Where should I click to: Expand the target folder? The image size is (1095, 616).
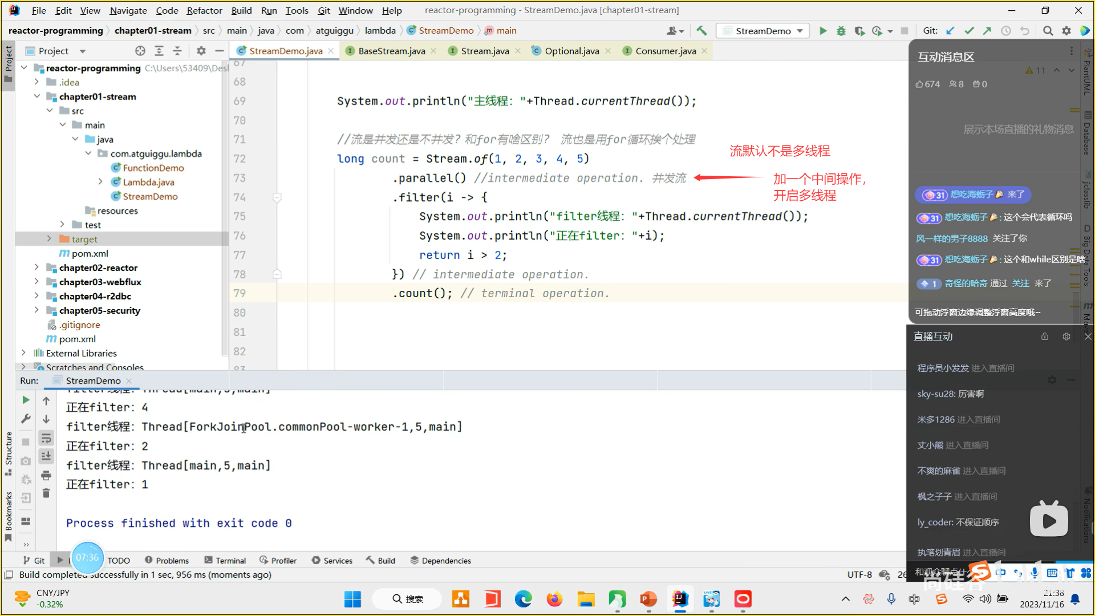[49, 239]
